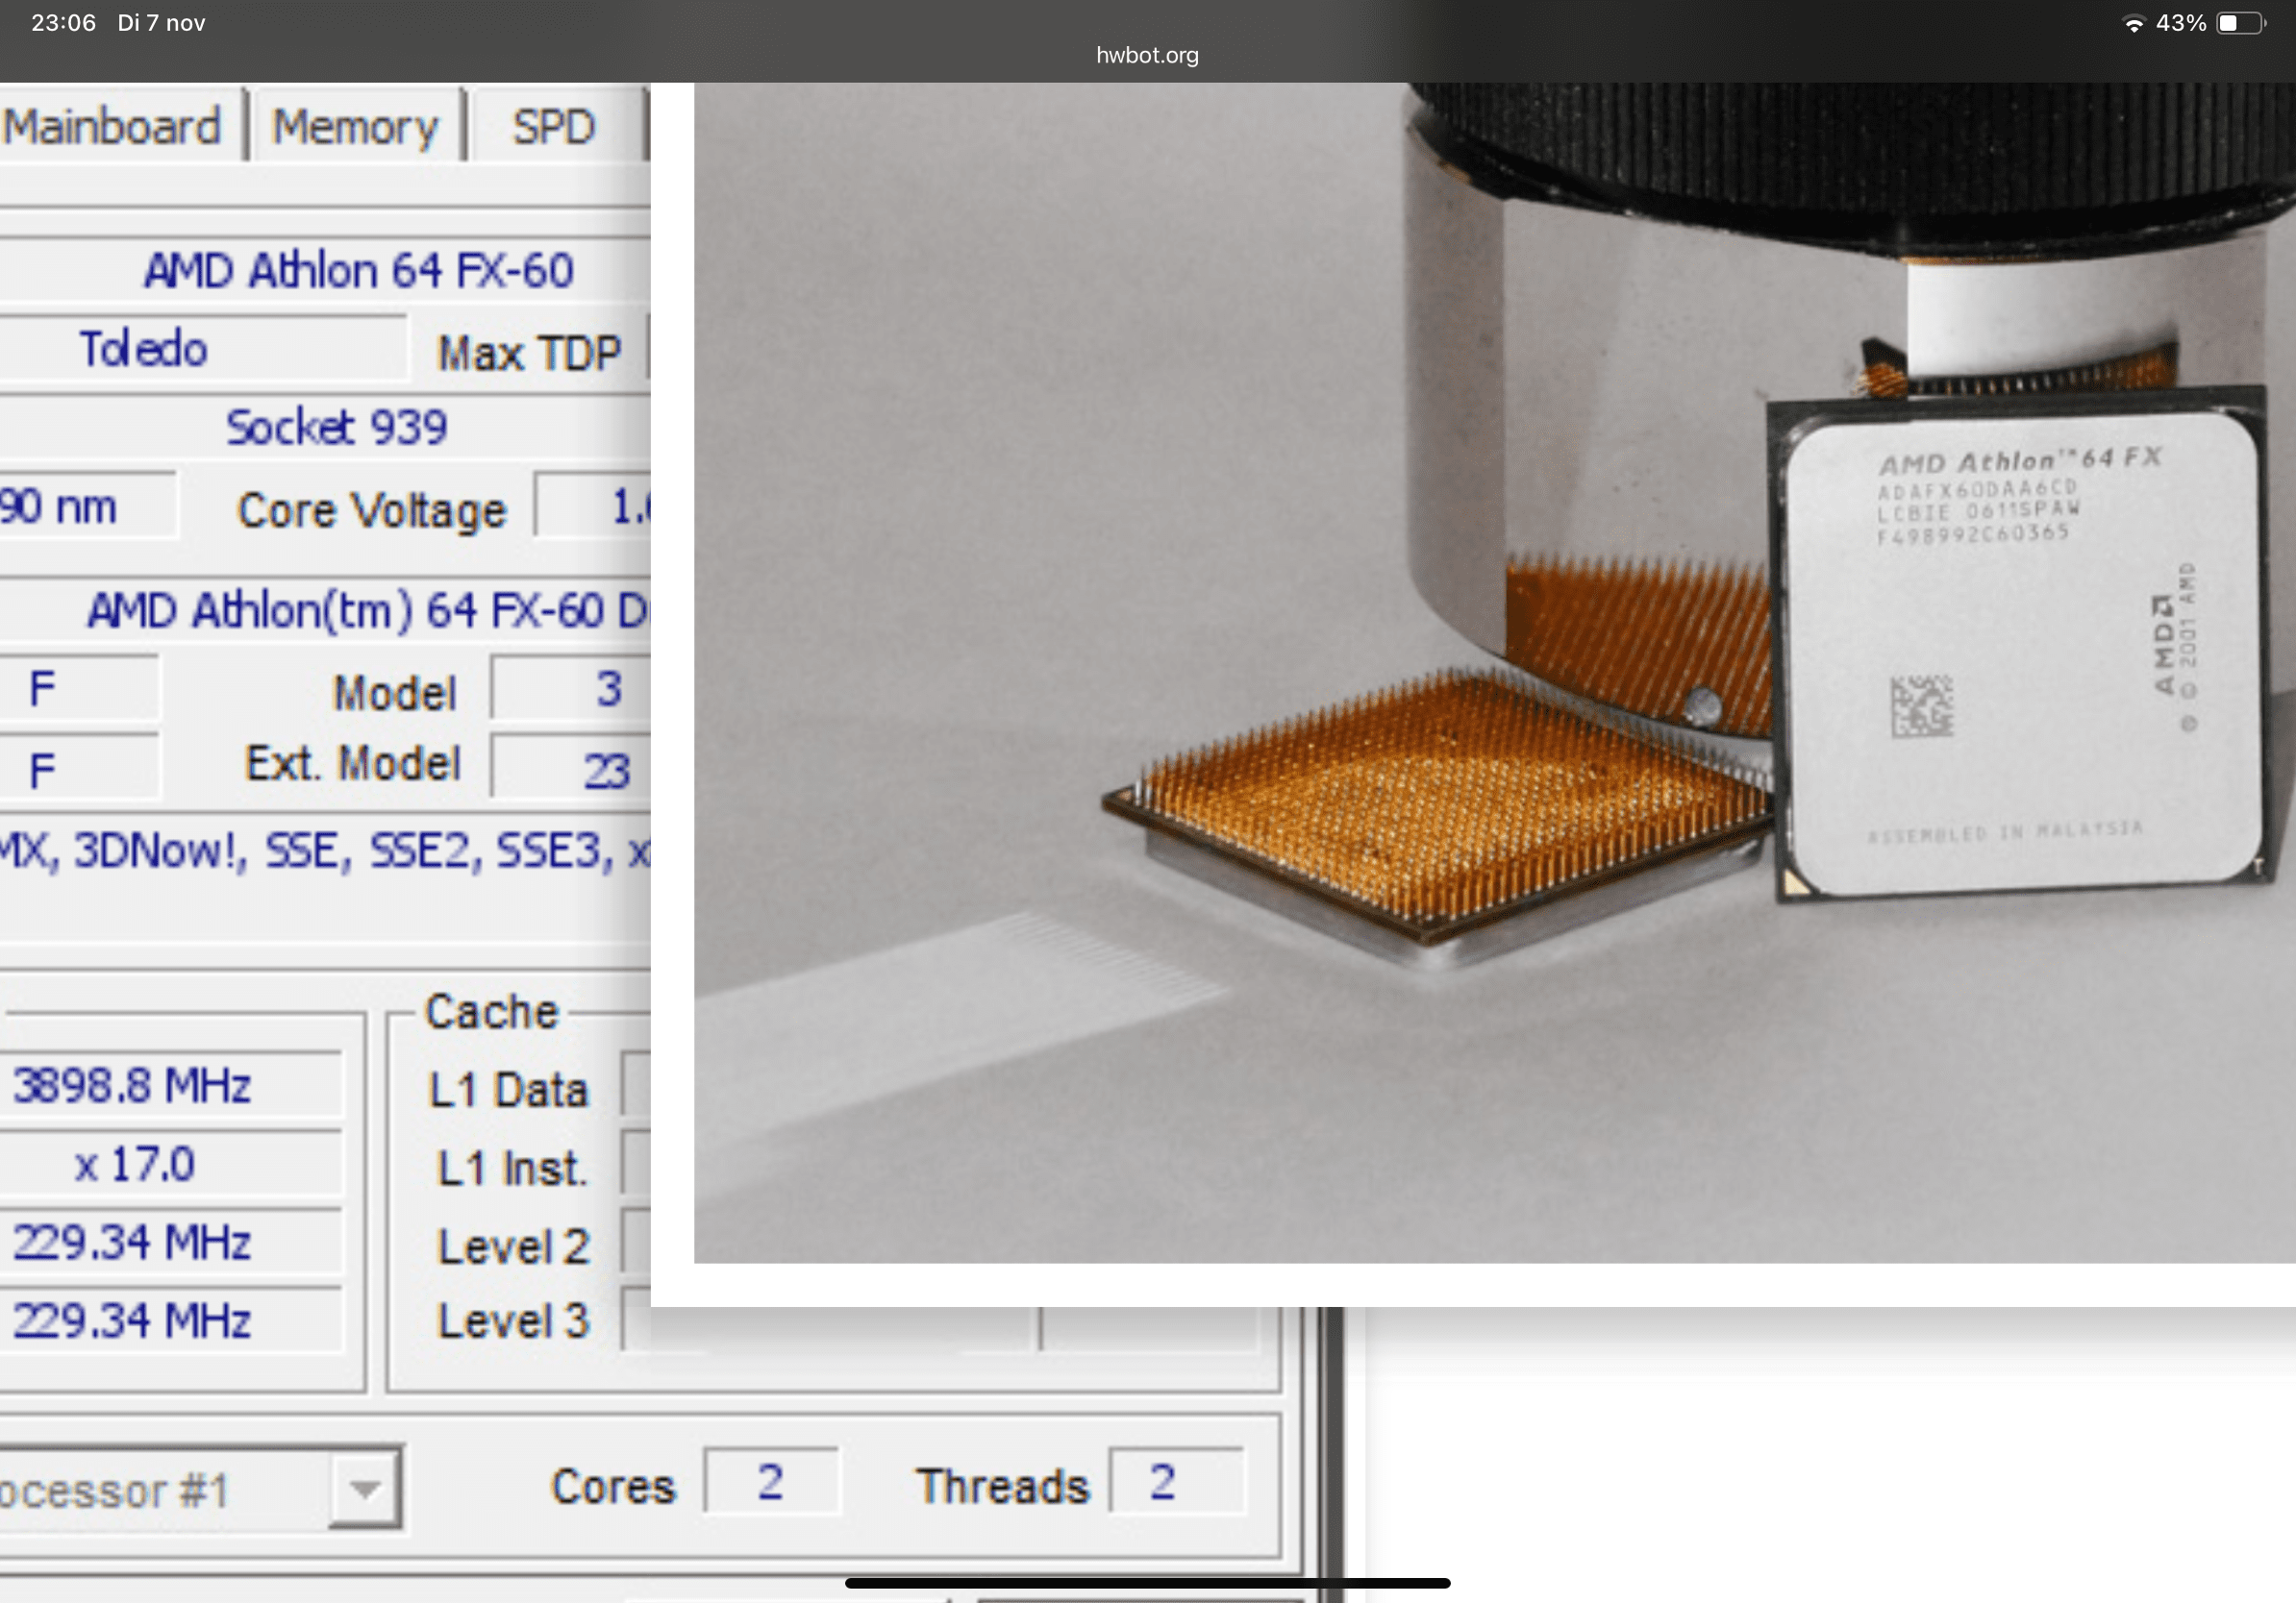
Task: Select the '90 nm' technology value
Action: (58, 506)
